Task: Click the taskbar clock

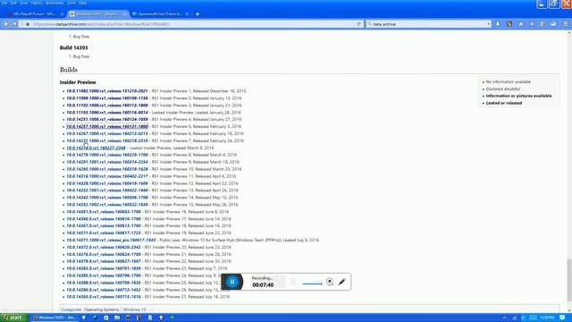Action: [547, 318]
